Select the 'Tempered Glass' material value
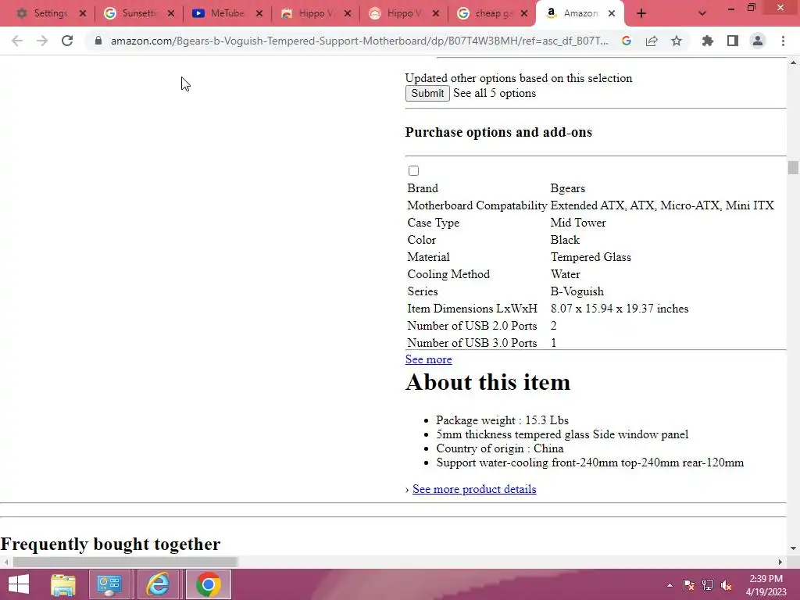Screen dimensions: 800x600 tap(591, 257)
